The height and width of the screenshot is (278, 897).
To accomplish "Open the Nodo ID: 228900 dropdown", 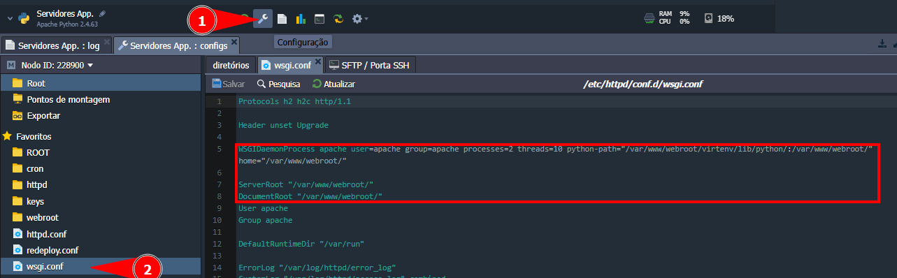I will click(57, 65).
